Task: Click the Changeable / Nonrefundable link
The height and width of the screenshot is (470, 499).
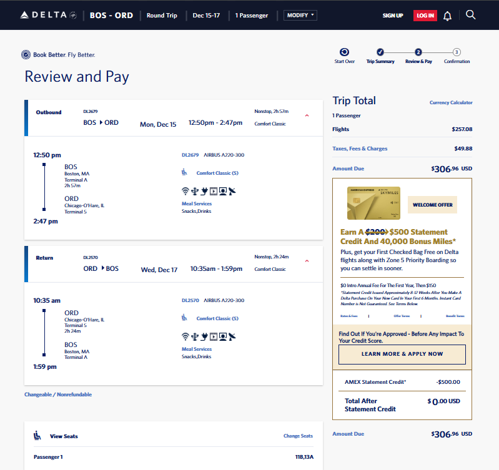Action: [x=58, y=394]
